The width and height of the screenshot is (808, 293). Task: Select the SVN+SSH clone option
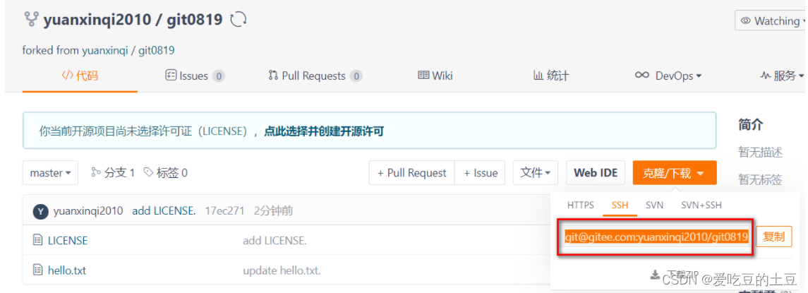tap(701, 205)
